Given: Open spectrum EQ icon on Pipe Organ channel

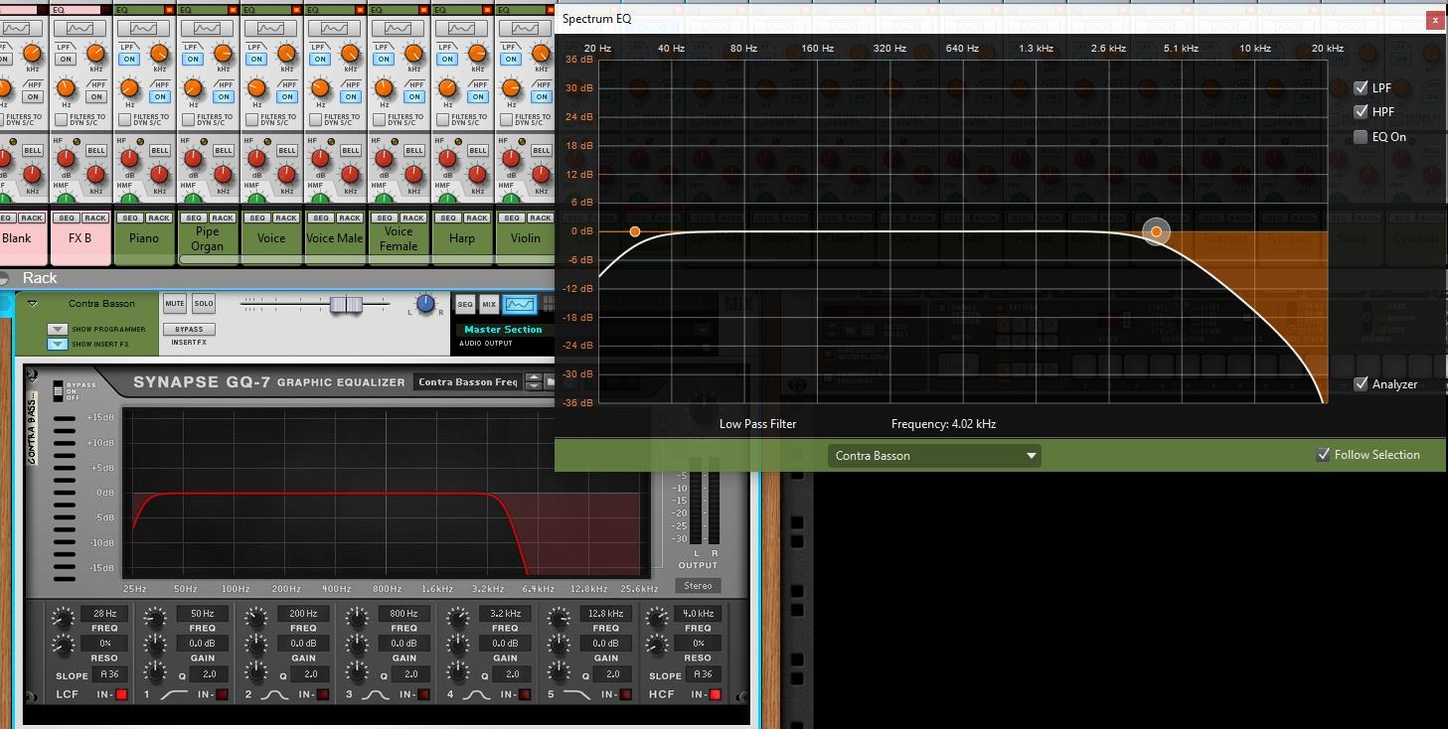Looking at the screenshot, I should click(208, 29).
